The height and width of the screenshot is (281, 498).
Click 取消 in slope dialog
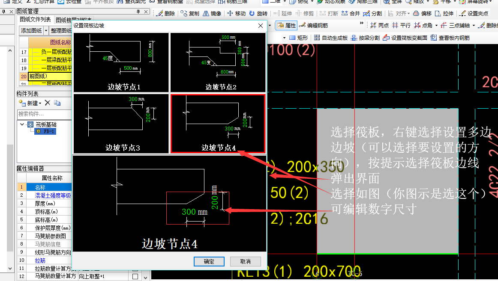point(246,261)
